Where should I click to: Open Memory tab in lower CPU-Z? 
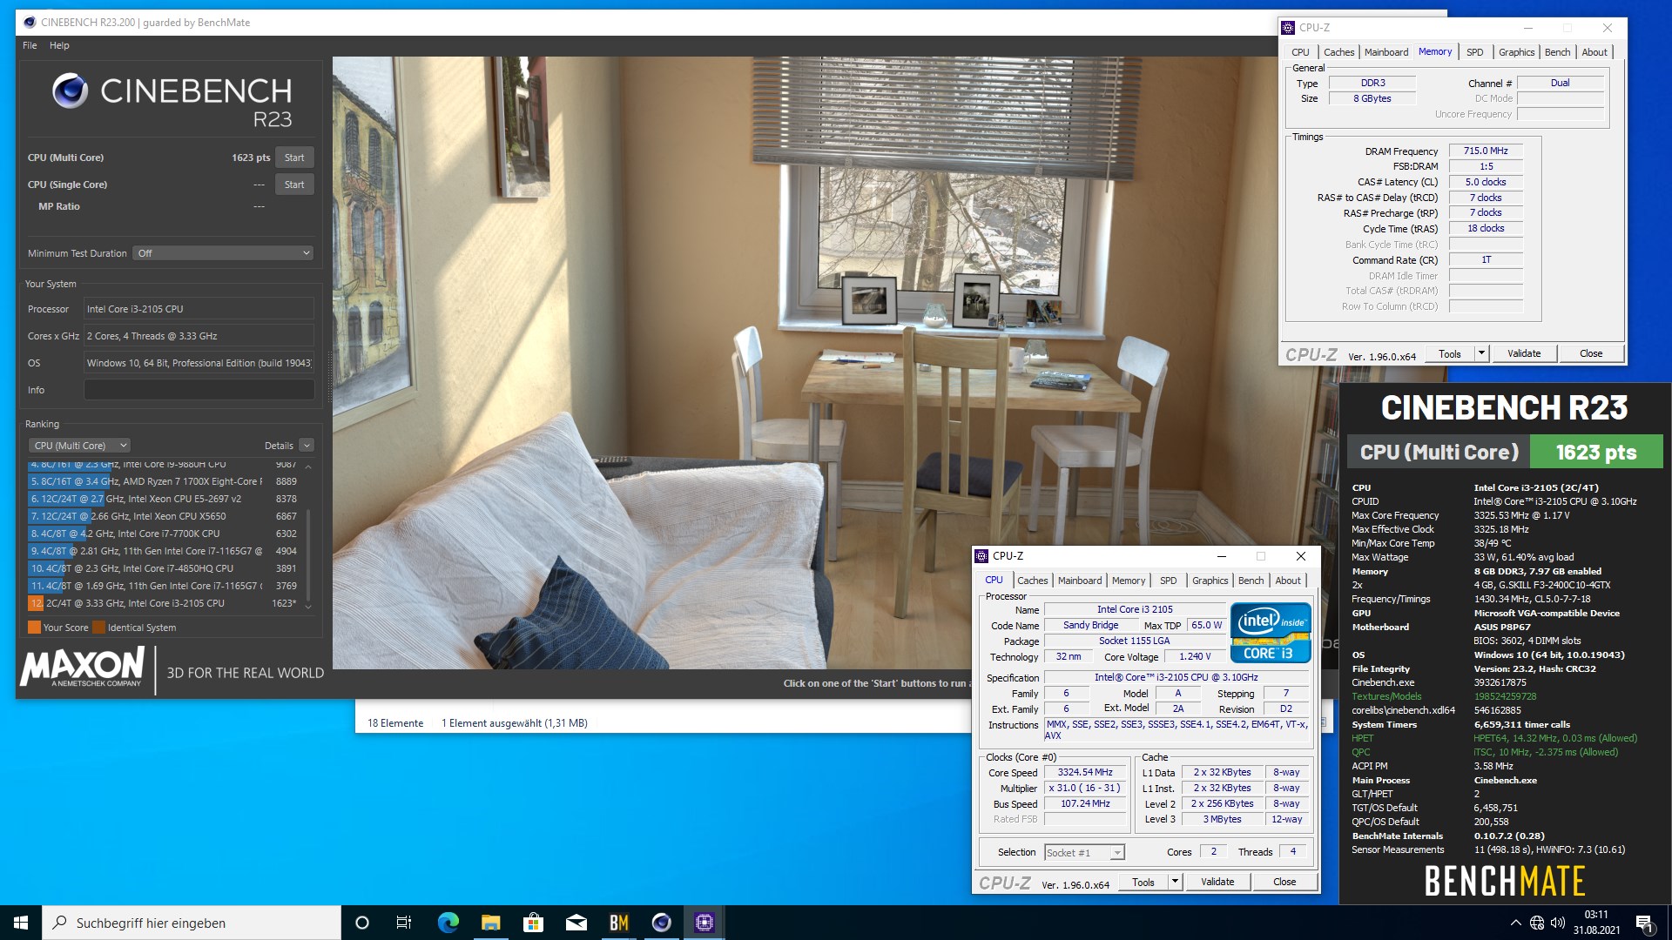pyautogui.click(x=1129, y=581)
